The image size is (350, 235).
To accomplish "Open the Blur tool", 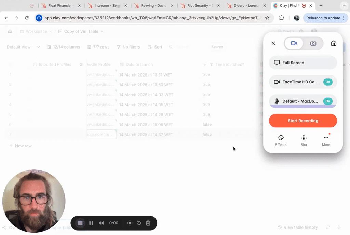I will click(x=304, y=140).
